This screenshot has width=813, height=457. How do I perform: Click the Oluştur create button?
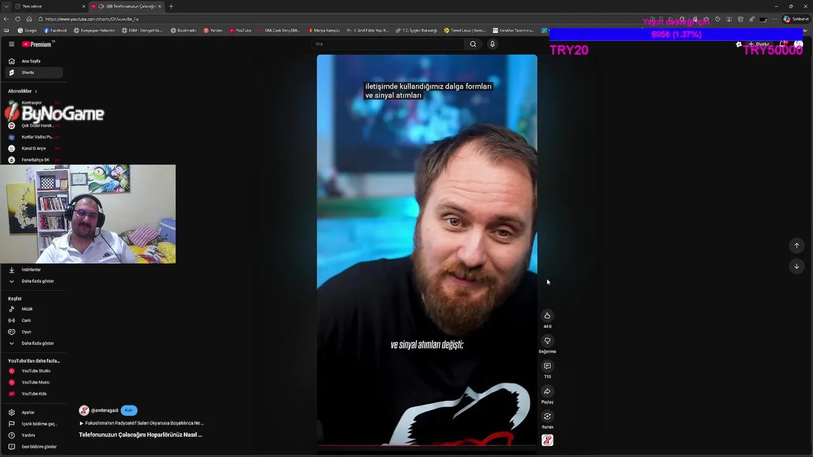pyautogui.click(x=758, y=44)
